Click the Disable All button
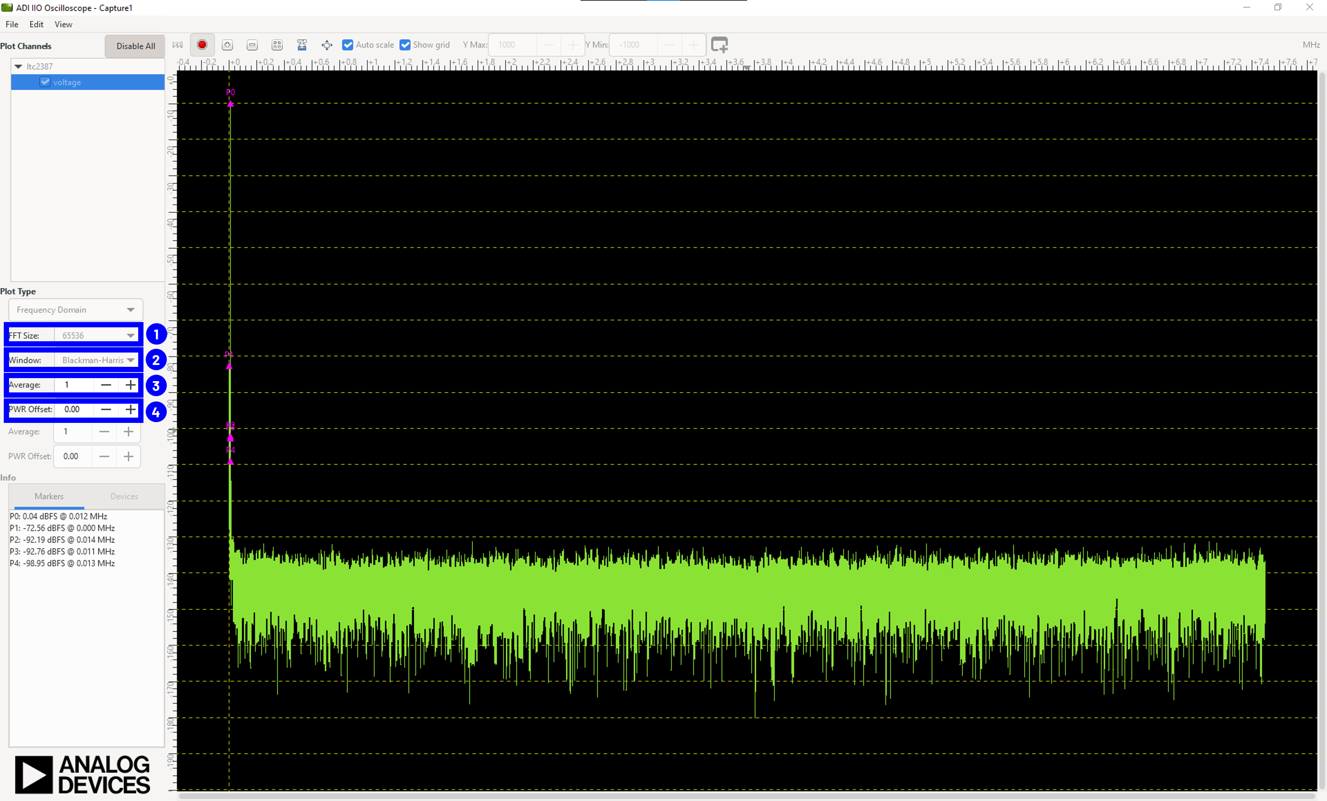 (x=136, y=46)
